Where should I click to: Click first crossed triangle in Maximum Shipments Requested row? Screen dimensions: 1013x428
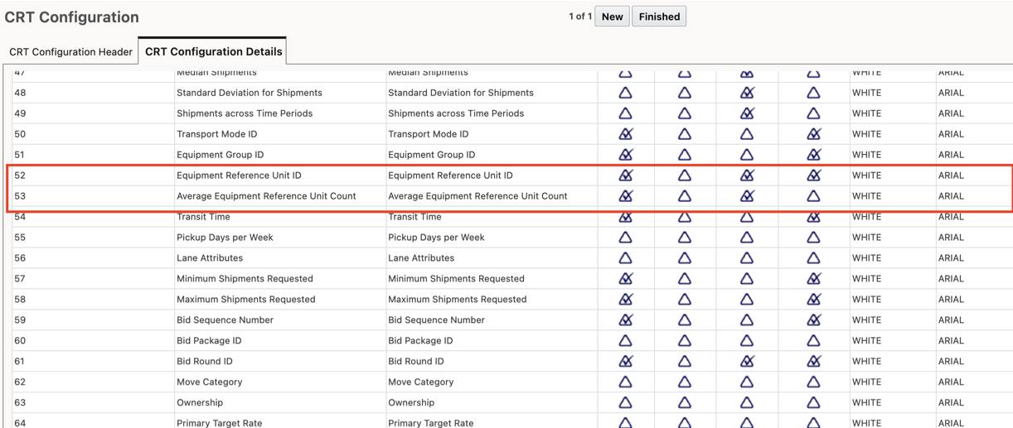pyautogui.click(x=626, y=300)
